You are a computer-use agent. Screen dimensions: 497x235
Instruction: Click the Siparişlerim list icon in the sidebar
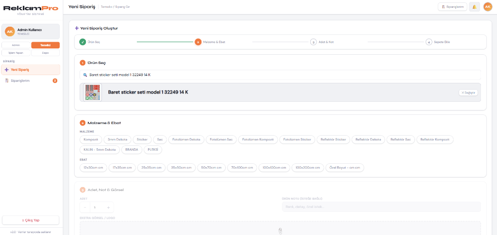coord(7,80)
